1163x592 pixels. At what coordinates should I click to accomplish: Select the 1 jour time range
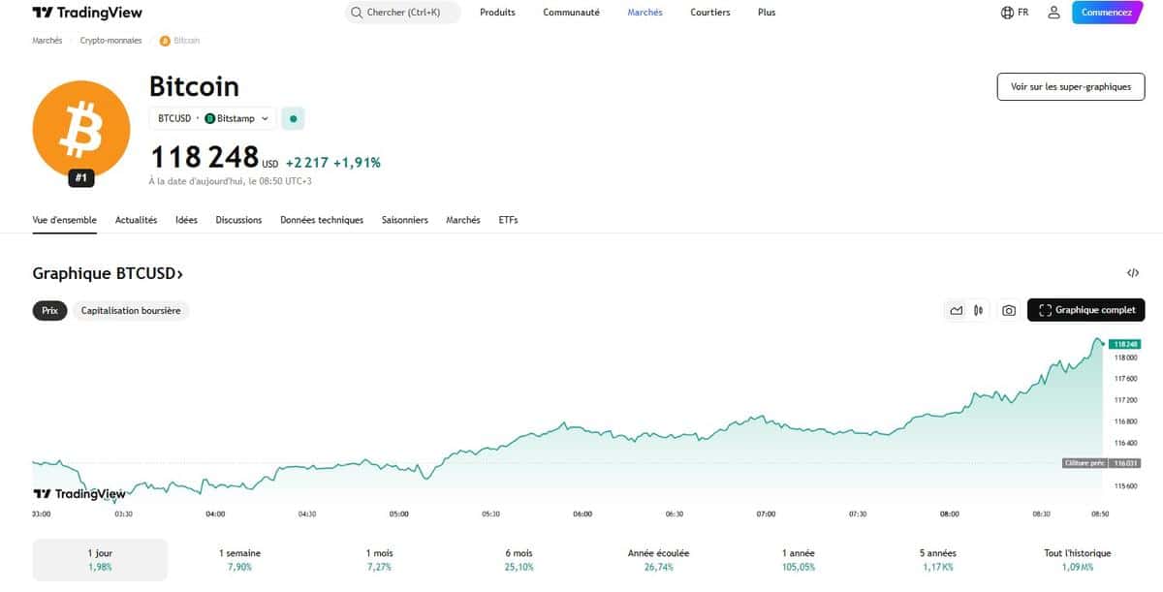(x=100, y=559)
